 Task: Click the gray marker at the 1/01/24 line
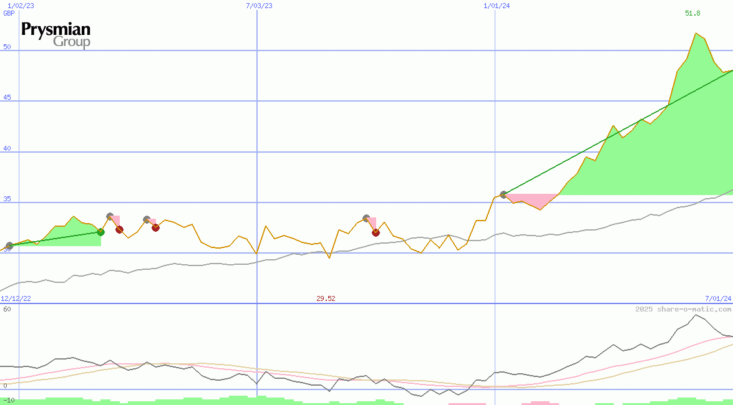503,194
